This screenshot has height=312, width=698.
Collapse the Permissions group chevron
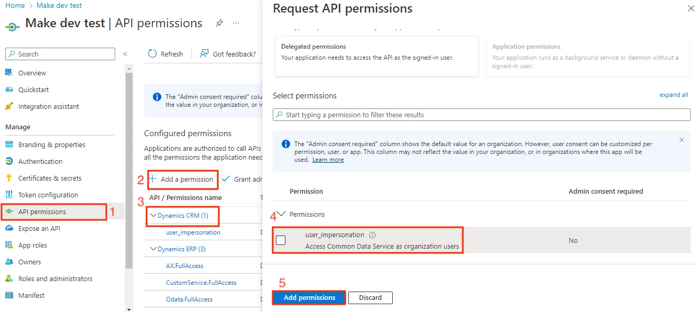point(281,214)
